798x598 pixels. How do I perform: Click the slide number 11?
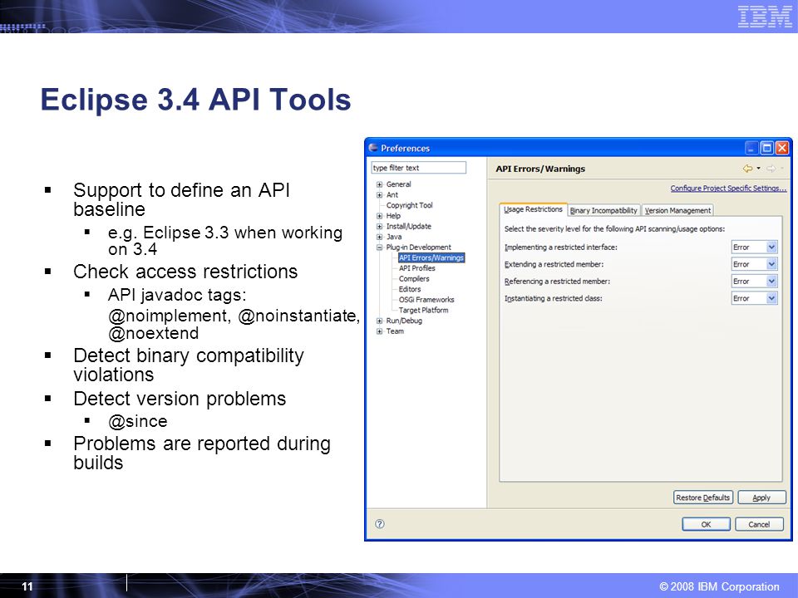tap(27, 586)
